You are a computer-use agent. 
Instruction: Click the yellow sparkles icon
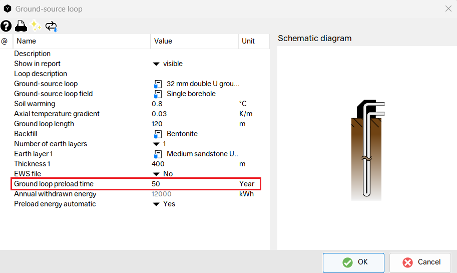click(36, 26)
